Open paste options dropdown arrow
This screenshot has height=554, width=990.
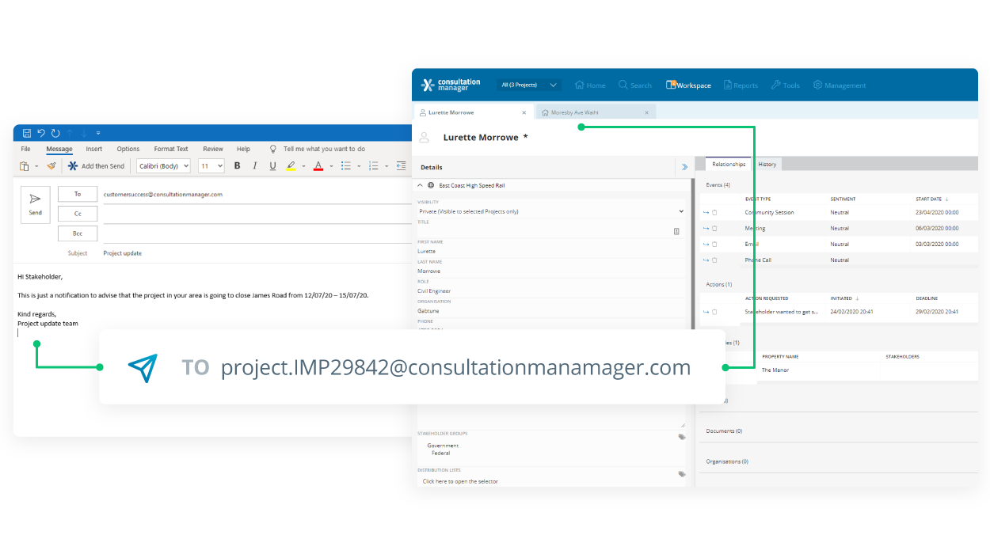(36, 166)
